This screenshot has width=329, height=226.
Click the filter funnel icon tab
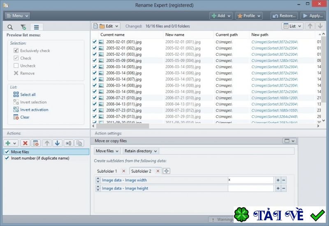tap(23, 27)
